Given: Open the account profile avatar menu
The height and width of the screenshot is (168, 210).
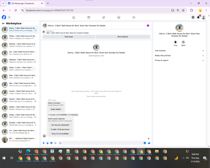Looking at the screenshot, I should coord(204,17).
